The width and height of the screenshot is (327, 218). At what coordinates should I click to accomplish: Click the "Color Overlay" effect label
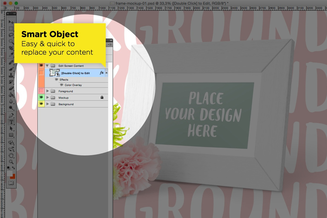[73, 85]
